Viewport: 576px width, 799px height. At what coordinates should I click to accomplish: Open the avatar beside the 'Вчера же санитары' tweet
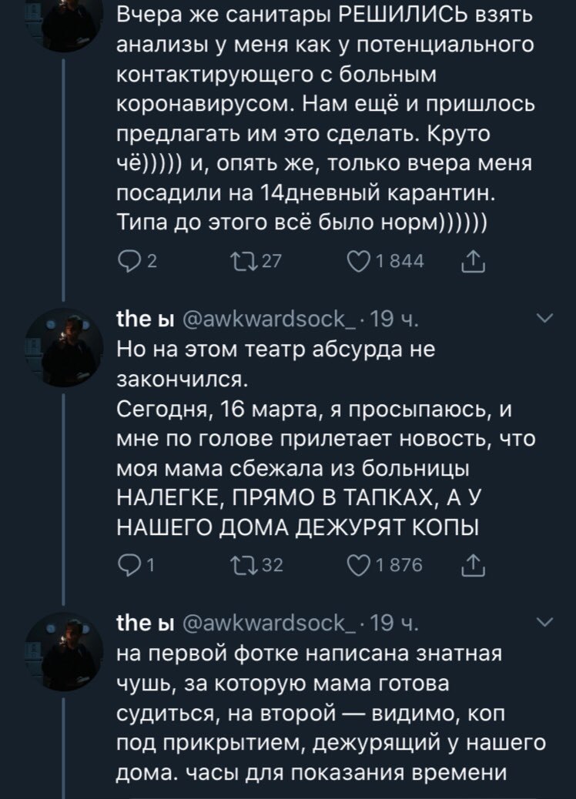(x=64, y=23)
